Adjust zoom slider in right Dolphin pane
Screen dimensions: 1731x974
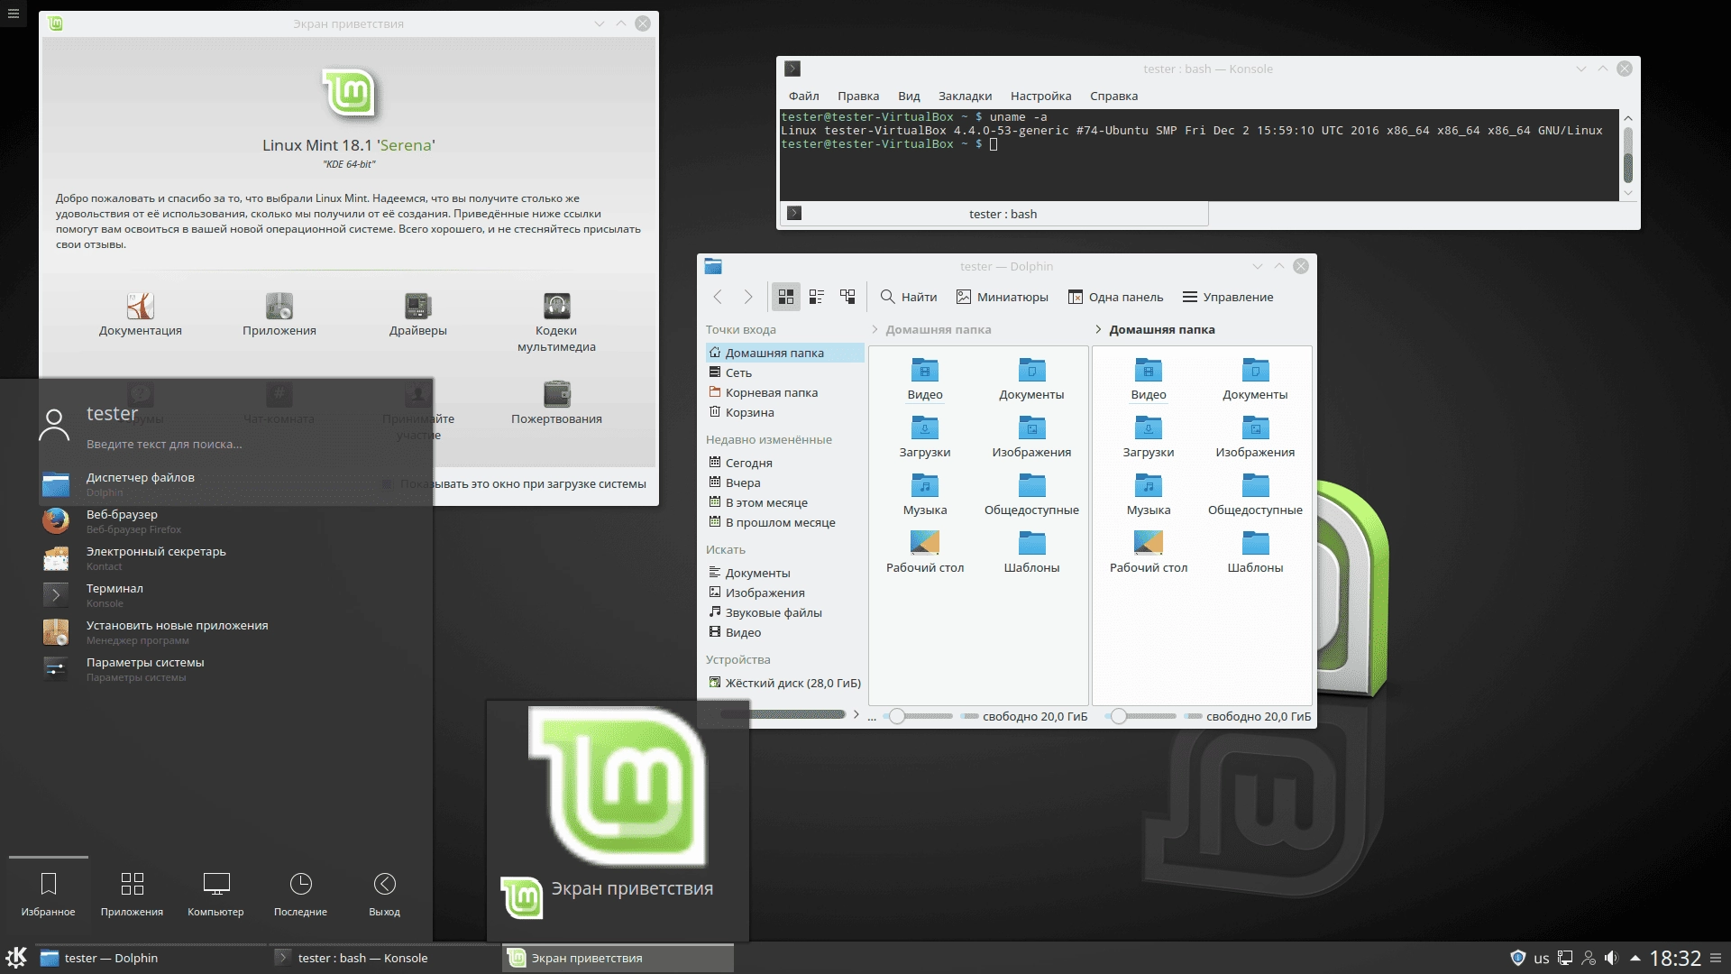tap(1142, 716)
